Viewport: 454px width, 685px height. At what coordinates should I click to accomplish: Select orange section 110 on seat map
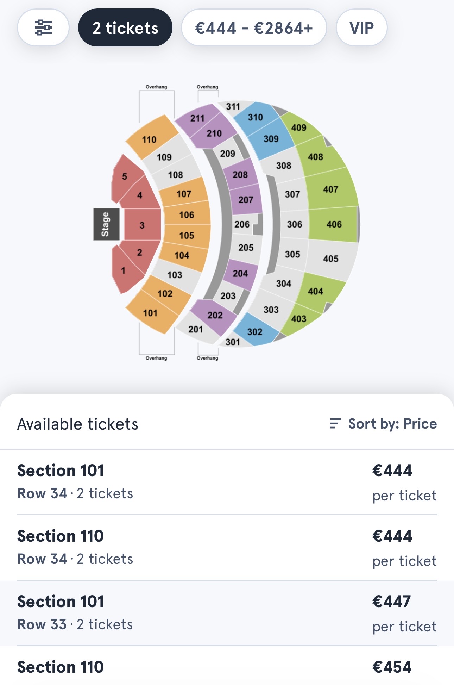151,138
